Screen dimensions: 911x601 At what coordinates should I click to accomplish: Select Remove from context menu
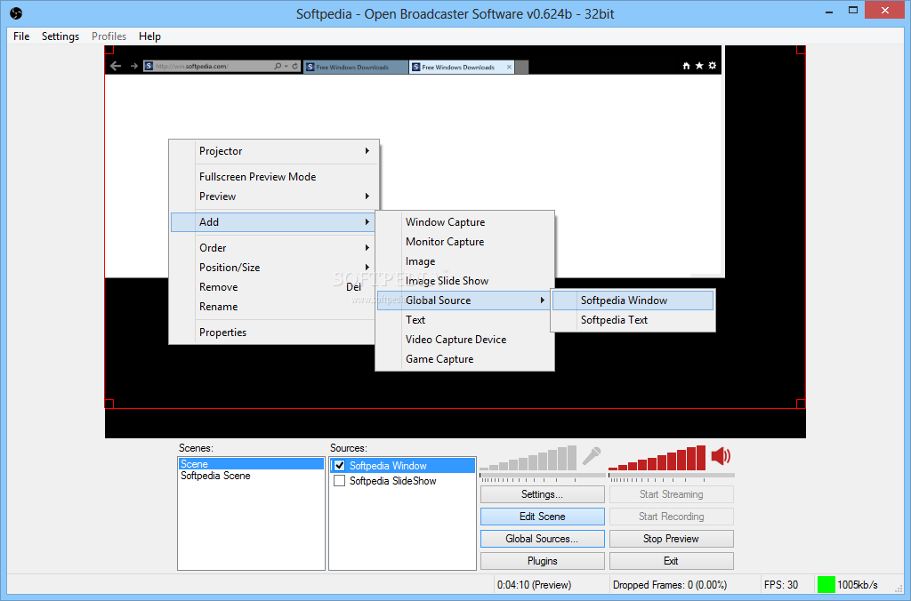(x=274, y=287)
